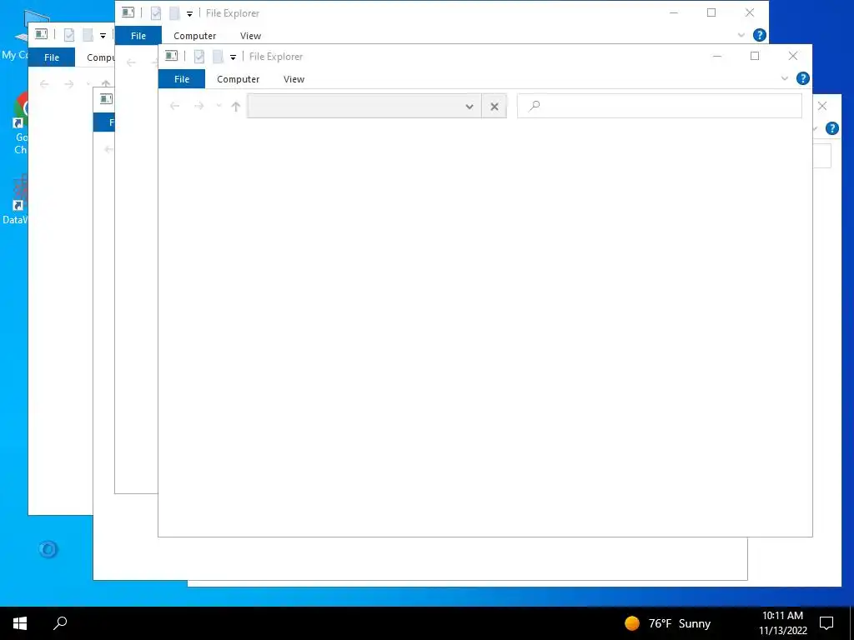Click the address bar field in the front window
This screenshot has height=640, width=854.
(364, 106)
